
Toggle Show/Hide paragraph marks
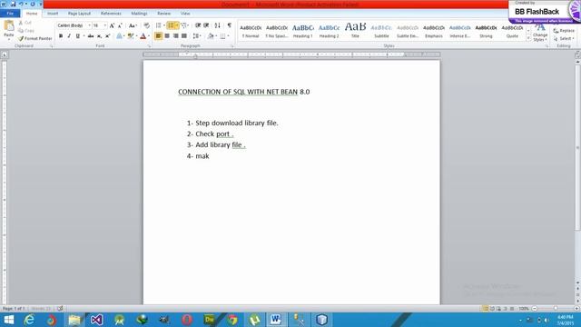coord(230,25)
